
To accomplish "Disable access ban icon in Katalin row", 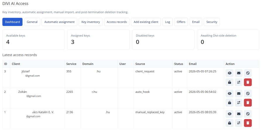I will 248,114.
